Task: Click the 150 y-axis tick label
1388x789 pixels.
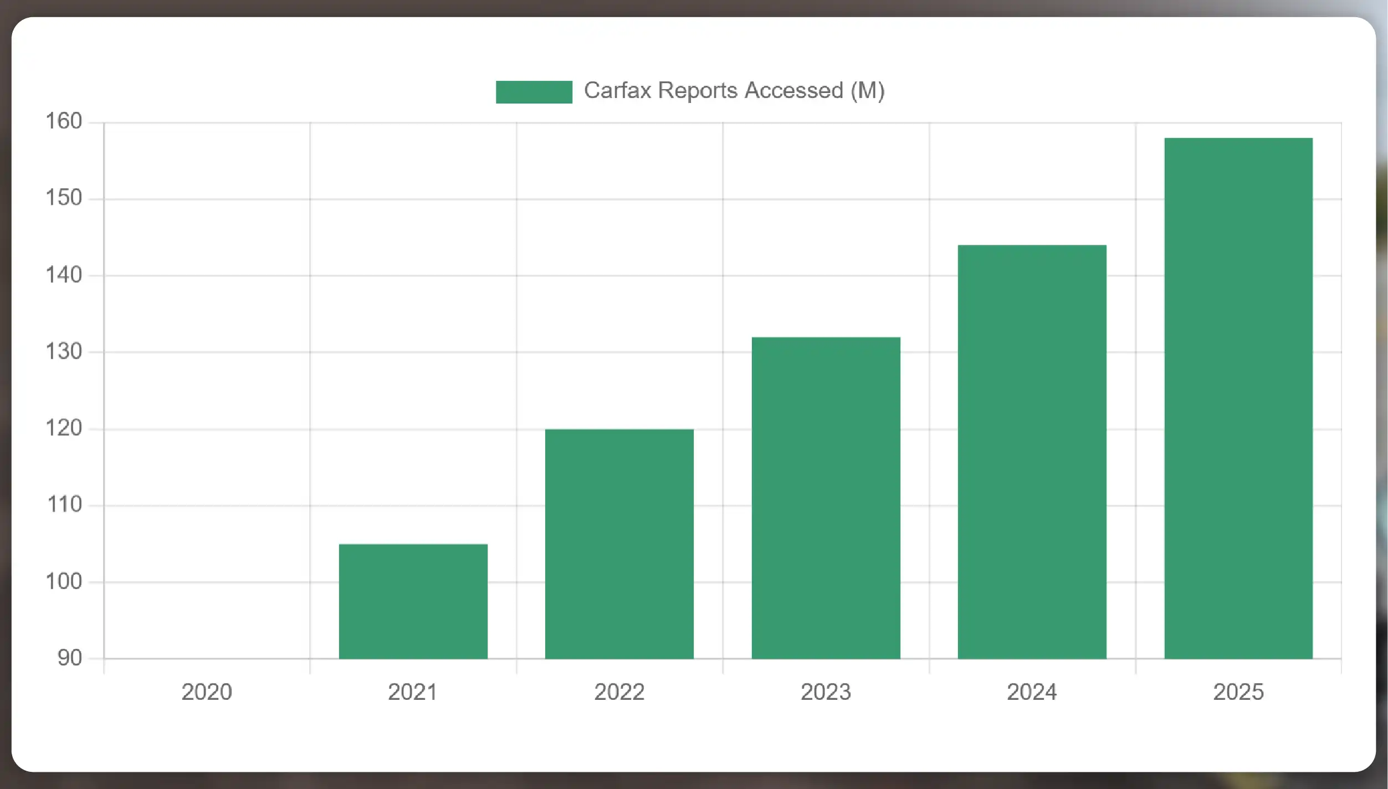Action: coord(64,198)
